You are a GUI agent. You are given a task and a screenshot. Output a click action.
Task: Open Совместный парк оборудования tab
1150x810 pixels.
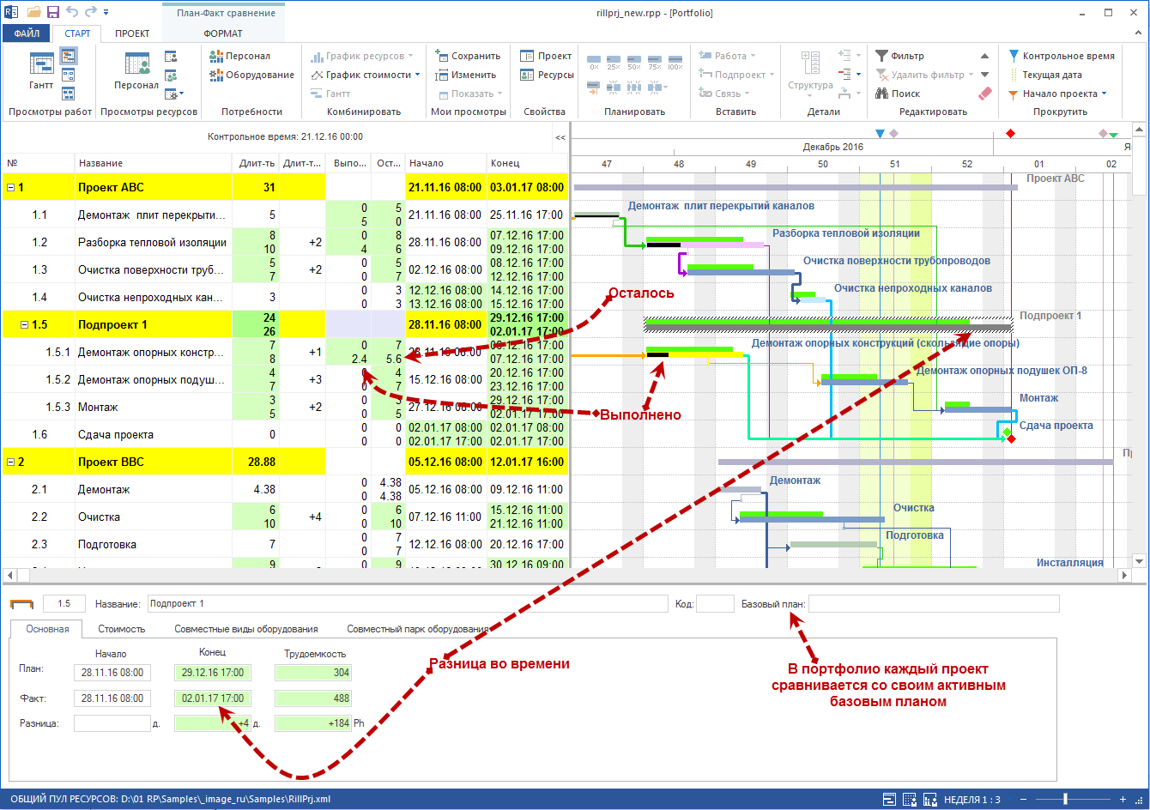418,629
